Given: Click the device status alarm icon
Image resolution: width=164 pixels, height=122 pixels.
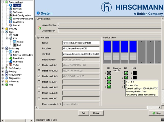Looking at the screenshot, I should pyautogui.click(x=39, y=28).
